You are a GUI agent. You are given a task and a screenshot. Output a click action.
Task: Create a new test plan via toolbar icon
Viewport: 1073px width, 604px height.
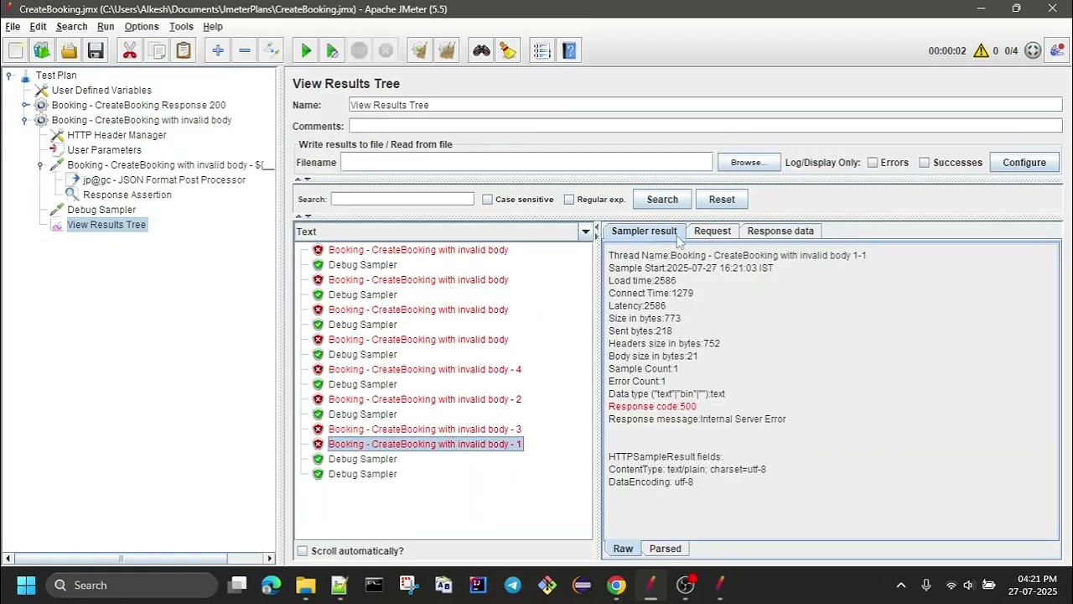tap(16, 51)
